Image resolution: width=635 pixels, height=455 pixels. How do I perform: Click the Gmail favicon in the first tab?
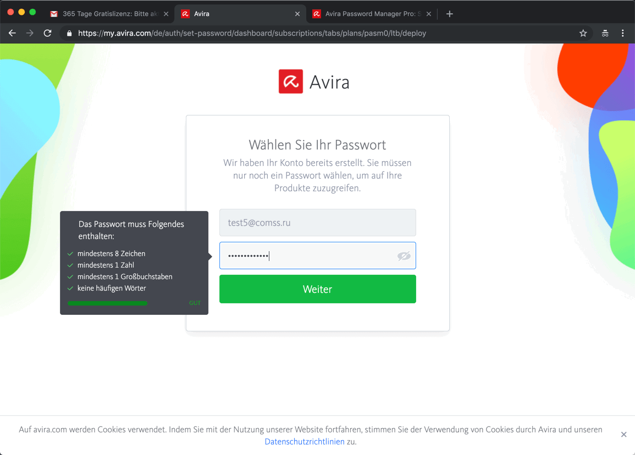[54, 14]
